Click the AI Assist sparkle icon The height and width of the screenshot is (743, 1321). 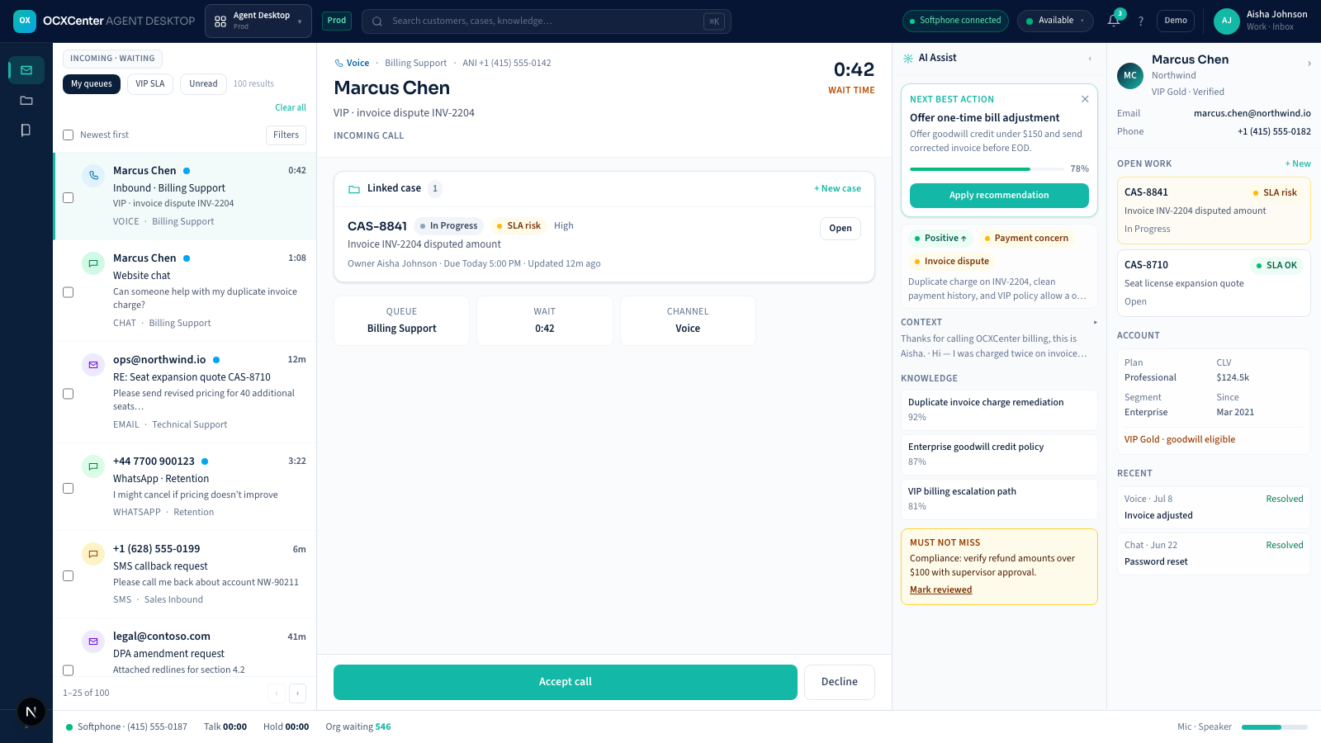908,59
